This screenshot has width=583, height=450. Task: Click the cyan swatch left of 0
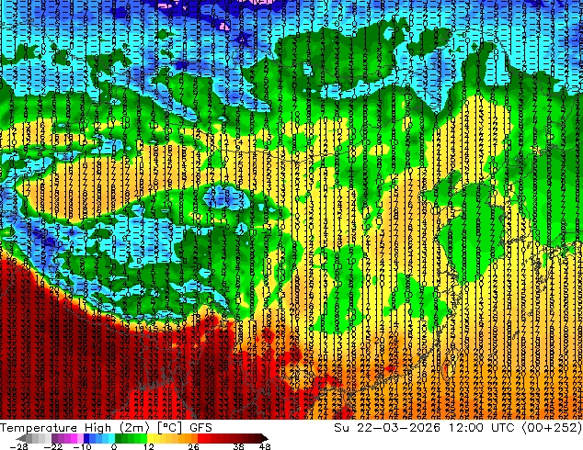[x=111, y=438]
